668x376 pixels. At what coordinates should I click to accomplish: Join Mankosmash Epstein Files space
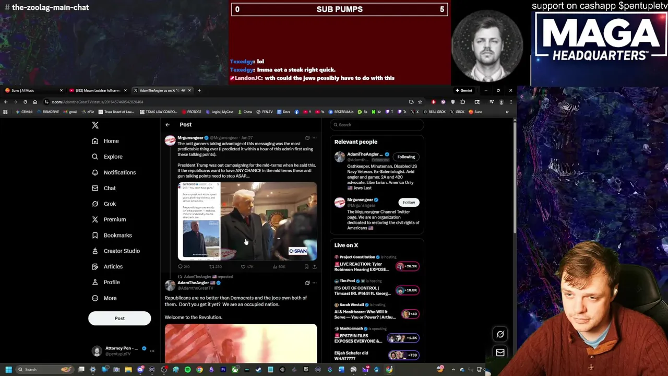(403, 338)
